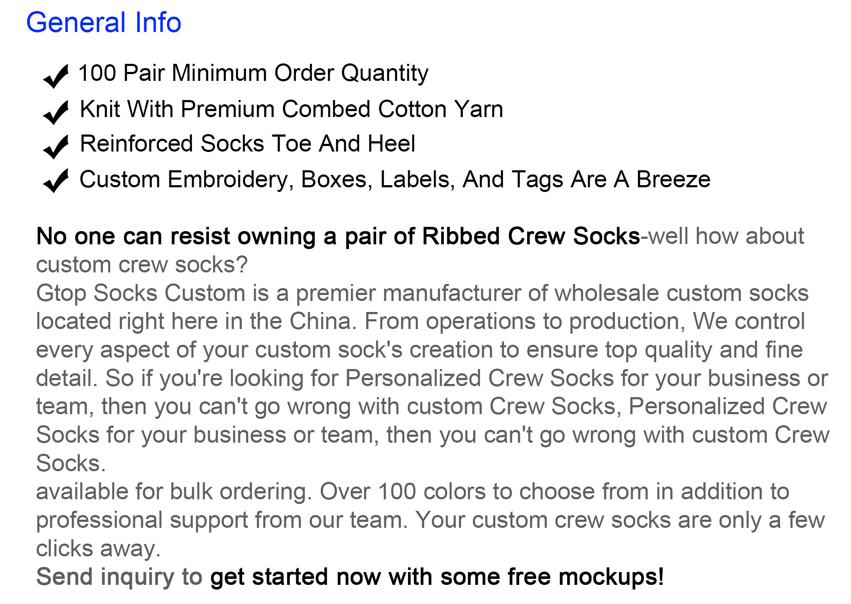Click 'every aspect of your custom sock's' line
Image resolution: width=851 pixels, height=604 pixels.
219,350
